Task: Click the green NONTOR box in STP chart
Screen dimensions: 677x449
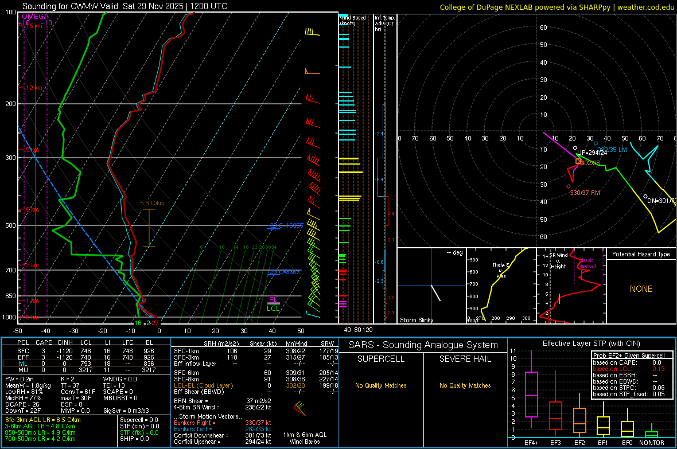Action: 651,434
